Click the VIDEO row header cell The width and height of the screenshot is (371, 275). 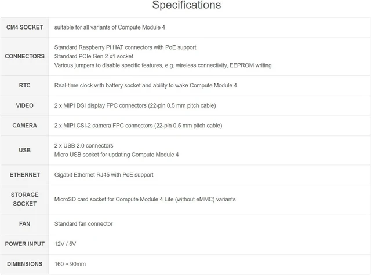click(x=24, y=105)
